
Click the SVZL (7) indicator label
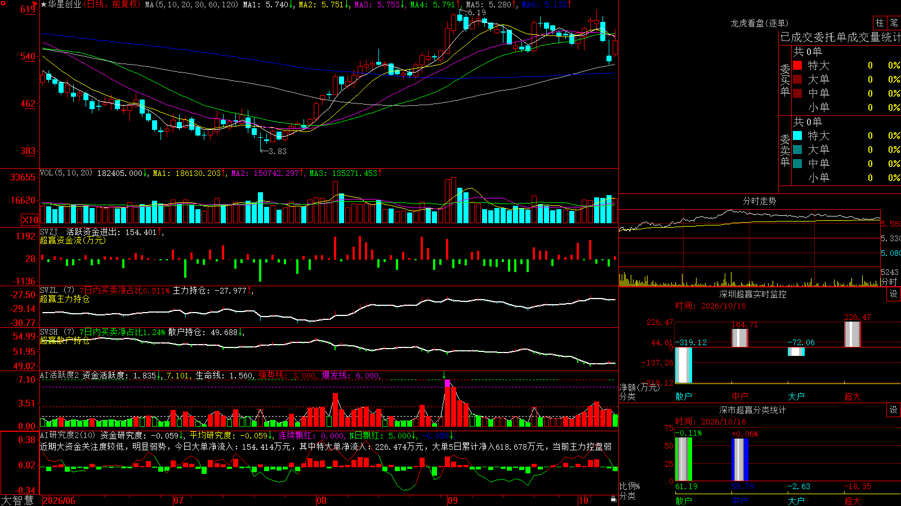pyautogui.click(x=57, y=291)
